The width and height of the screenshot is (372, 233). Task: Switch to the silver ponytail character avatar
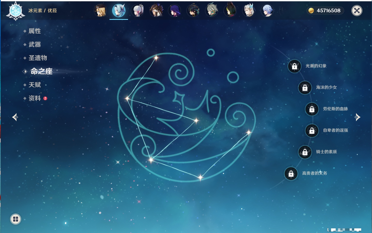click(x=138, y=11)
